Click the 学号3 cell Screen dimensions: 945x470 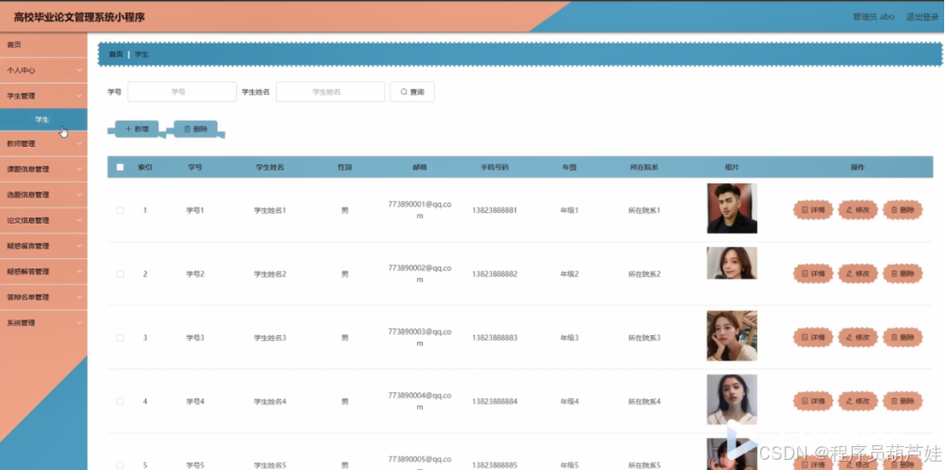196,338
